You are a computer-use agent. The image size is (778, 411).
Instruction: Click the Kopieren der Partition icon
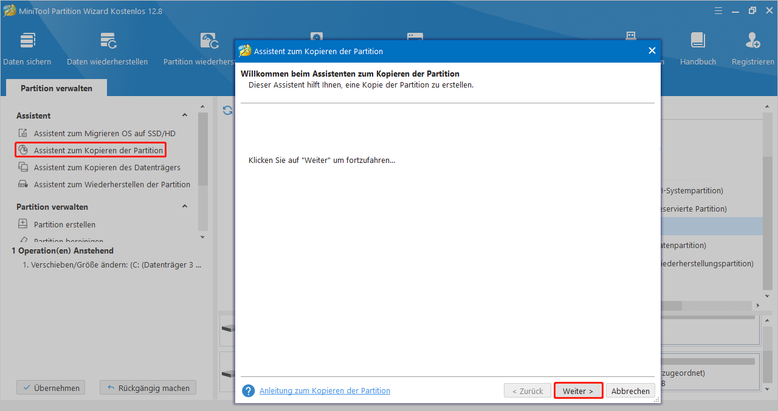pyautogui.click(x=23, y=150)
